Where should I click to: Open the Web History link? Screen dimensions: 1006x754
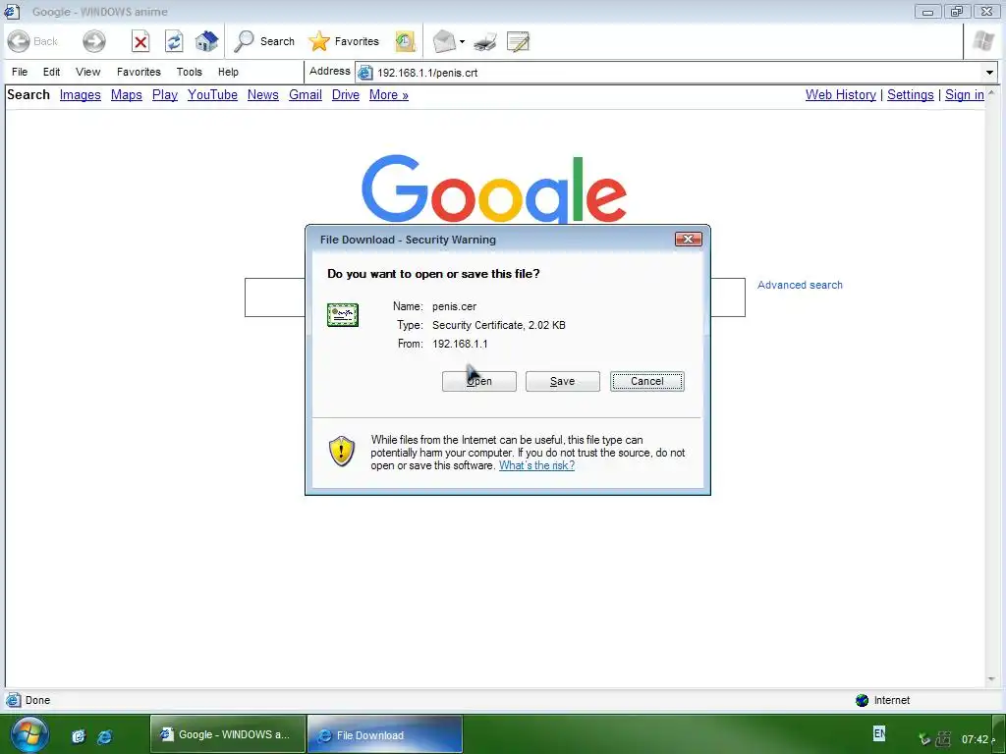point(841,95)
